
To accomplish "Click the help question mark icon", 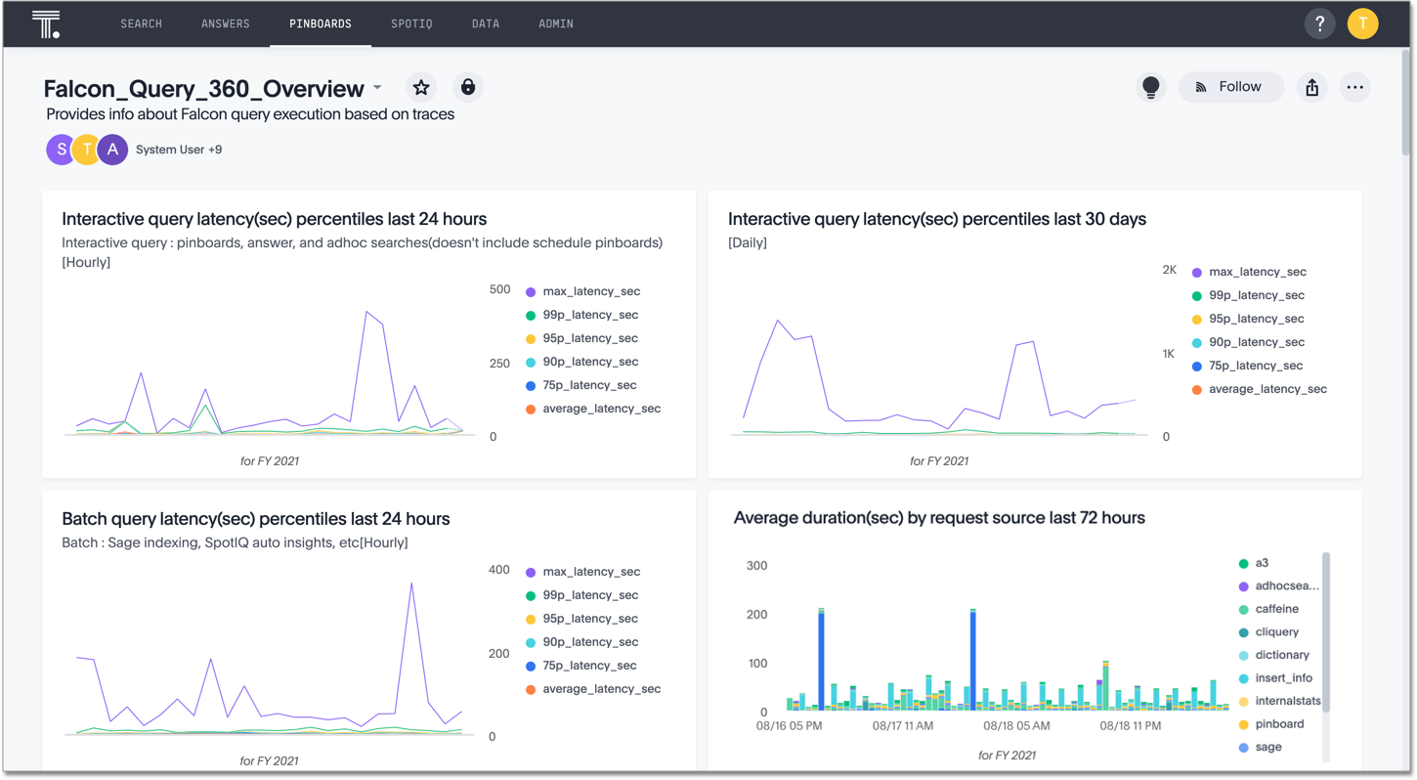I will tap(1319, 22).
